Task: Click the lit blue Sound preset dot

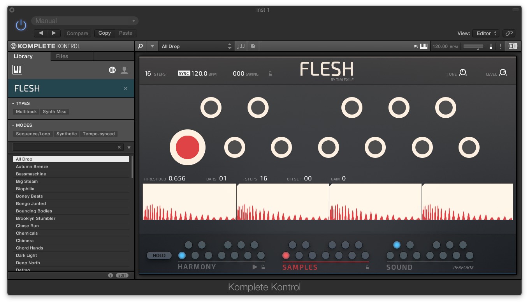Action: [397, 245]
